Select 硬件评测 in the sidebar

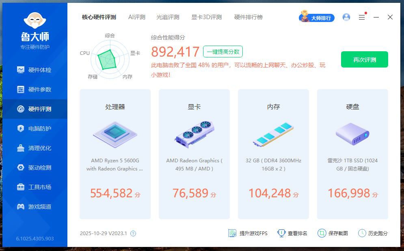[x=35, y=109]
